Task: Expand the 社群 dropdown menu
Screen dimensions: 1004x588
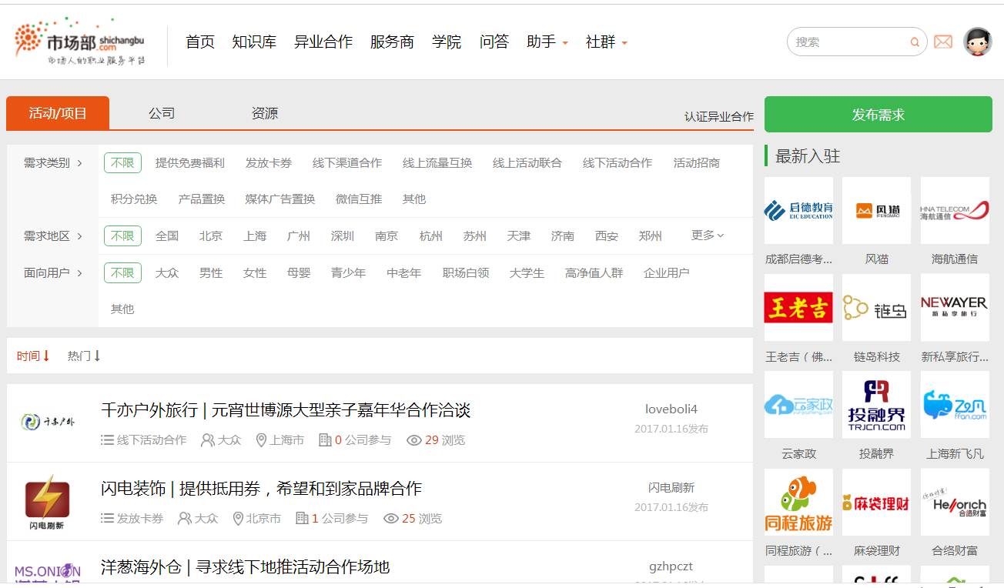Action: tap(607, 42)
